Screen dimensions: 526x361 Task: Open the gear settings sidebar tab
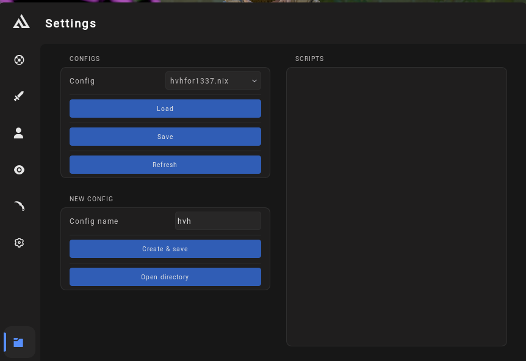(19, 243)
